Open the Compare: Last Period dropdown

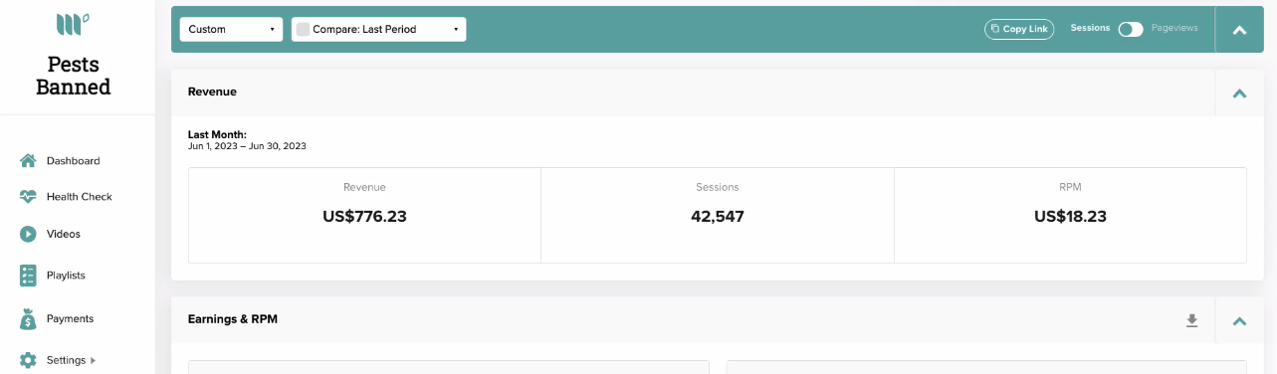click(x=378, y=29)
